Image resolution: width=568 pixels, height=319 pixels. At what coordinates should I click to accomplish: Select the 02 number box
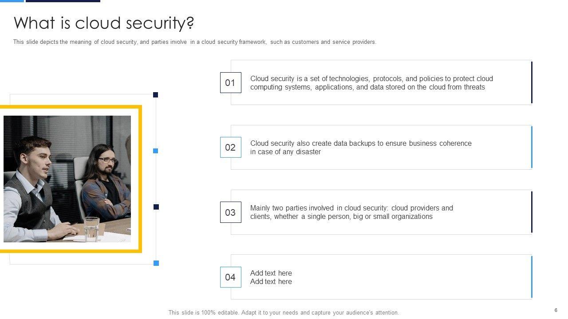pyautogui.click(x=230, y=147)
